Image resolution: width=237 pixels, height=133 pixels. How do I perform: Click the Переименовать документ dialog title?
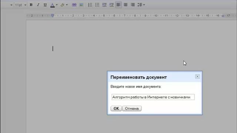138,77
